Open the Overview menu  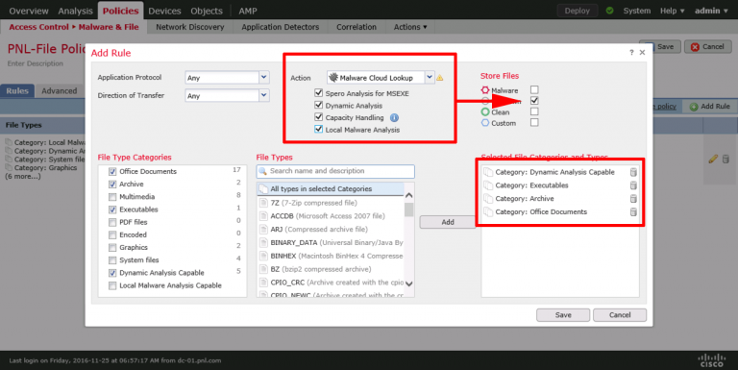click(29, 11)
